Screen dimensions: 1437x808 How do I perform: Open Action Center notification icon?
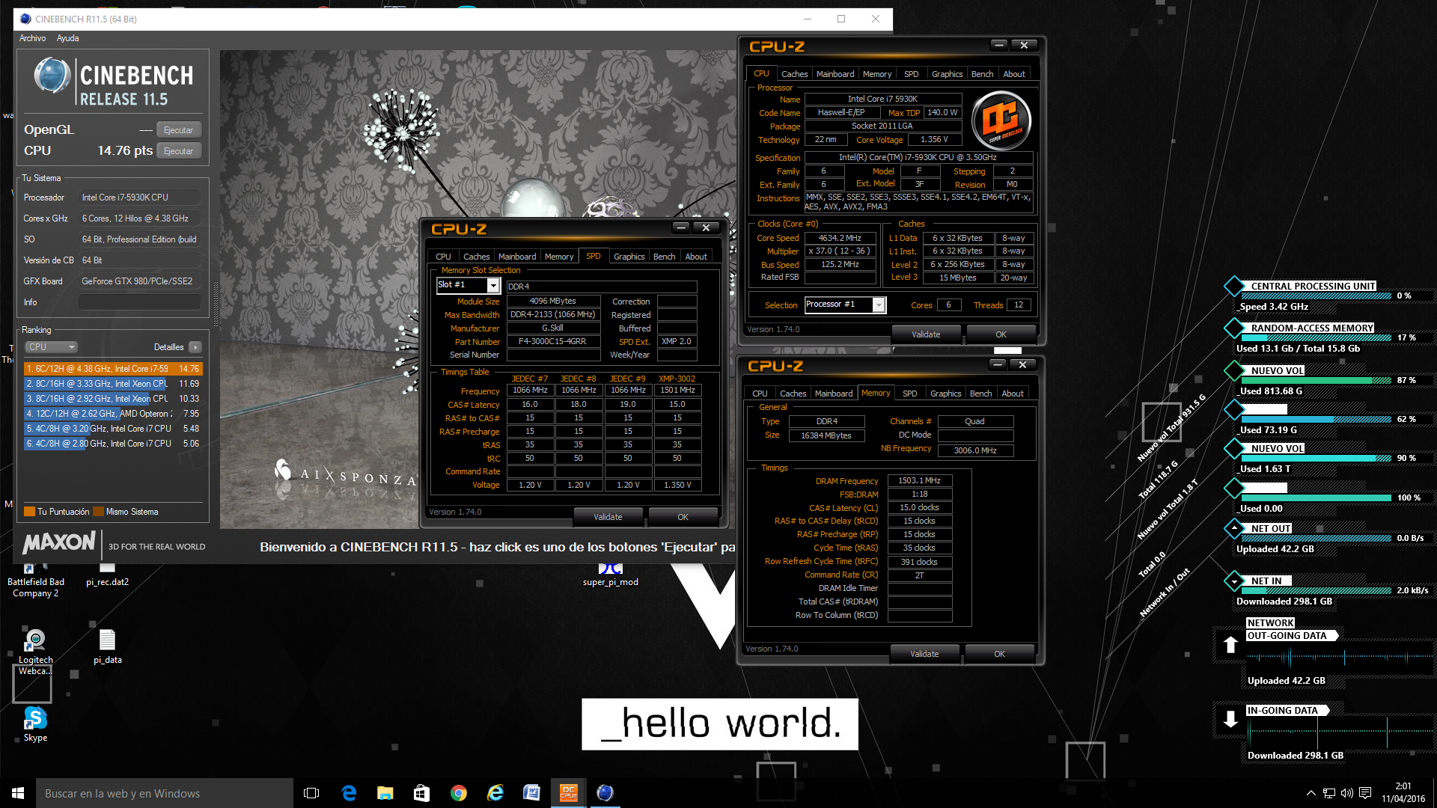[x=1365, y=793]
